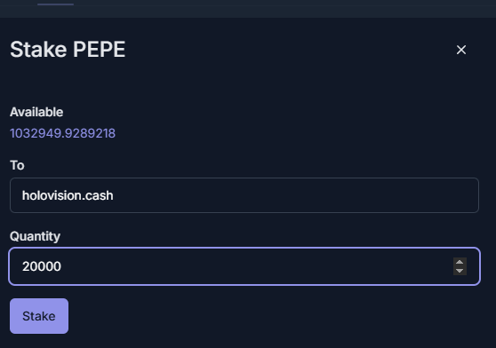Click the Quantity field label
Image resolution: width=496 pixels, height=348 pixels.
click(x=35, y=236)
